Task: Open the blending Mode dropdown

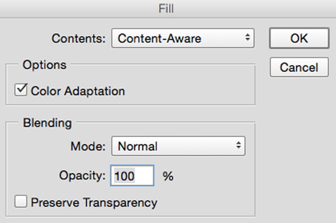Action: coord(178,146)
